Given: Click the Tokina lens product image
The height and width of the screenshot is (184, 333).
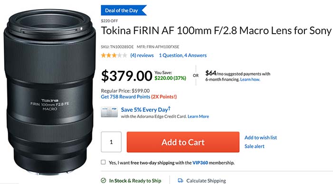Looking at the screenshot, I should (49, 92).
